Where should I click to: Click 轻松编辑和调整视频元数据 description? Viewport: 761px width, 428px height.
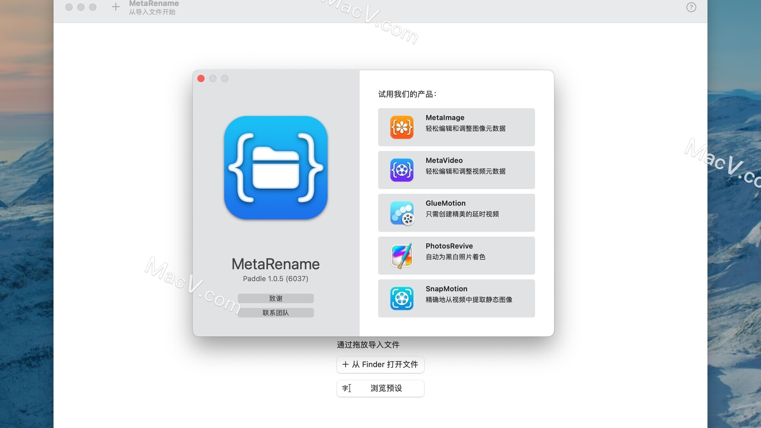[x=465, y=171]
